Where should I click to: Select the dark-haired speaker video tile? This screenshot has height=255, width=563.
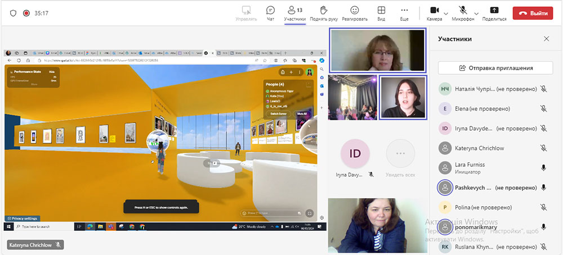tap(403, 97)
